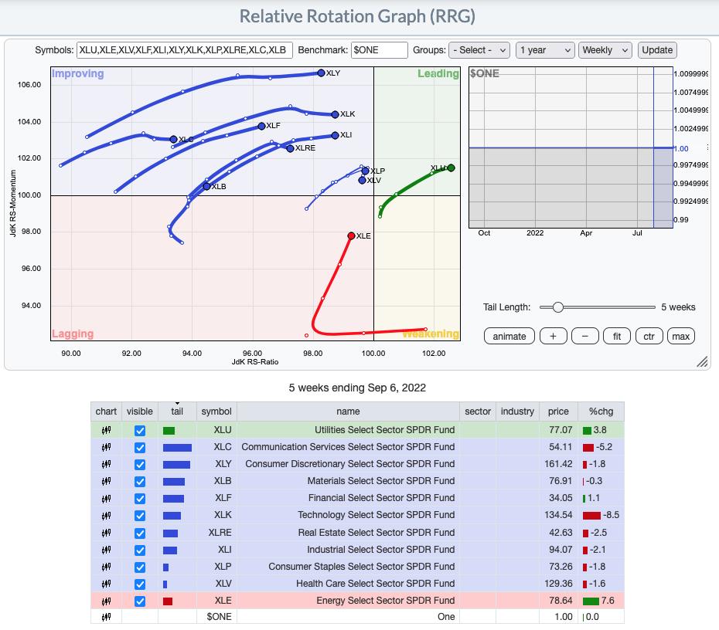Uncheck visible checkbox for XLRE

(140, 533)
